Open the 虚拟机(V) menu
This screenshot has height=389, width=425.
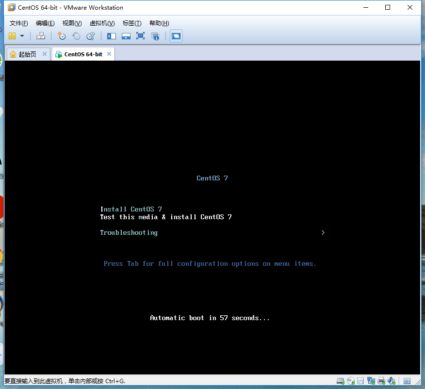(x=102, y=23)
